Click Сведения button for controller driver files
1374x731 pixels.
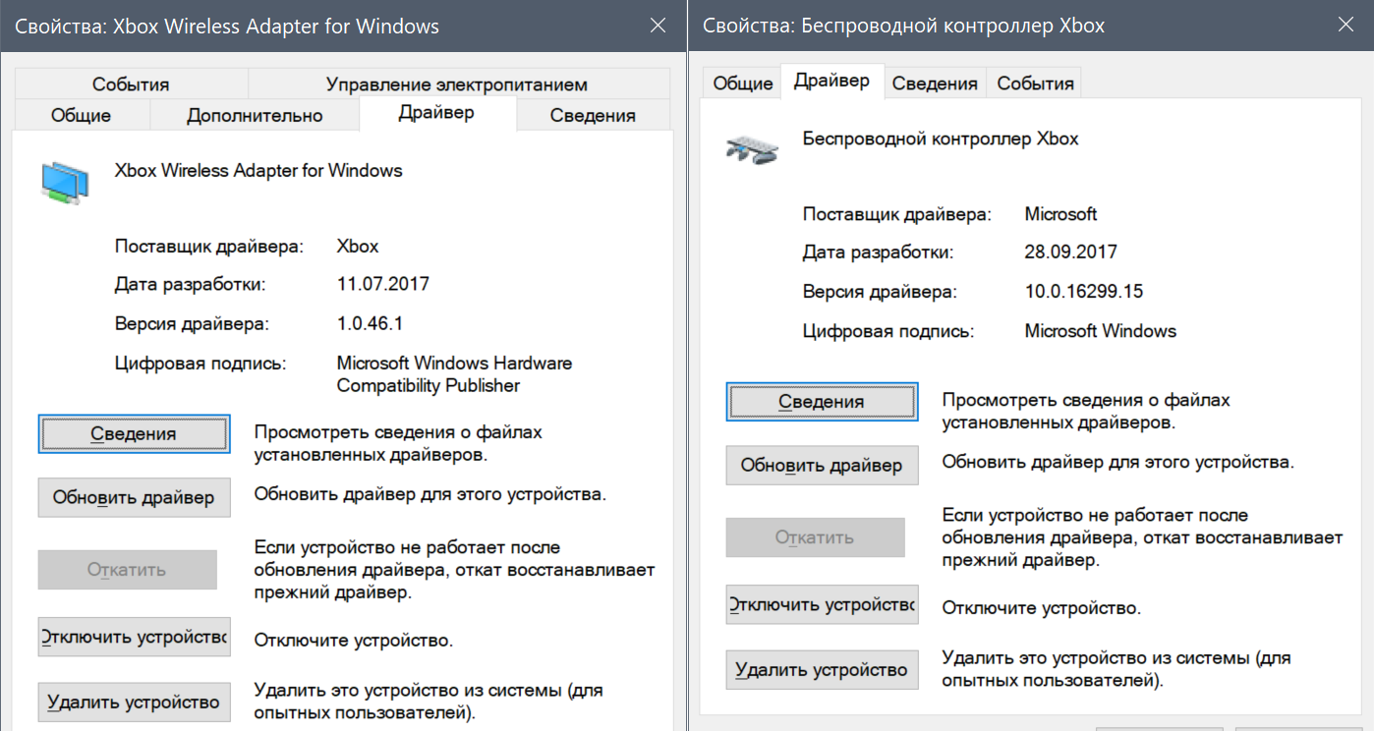[821, 401]
